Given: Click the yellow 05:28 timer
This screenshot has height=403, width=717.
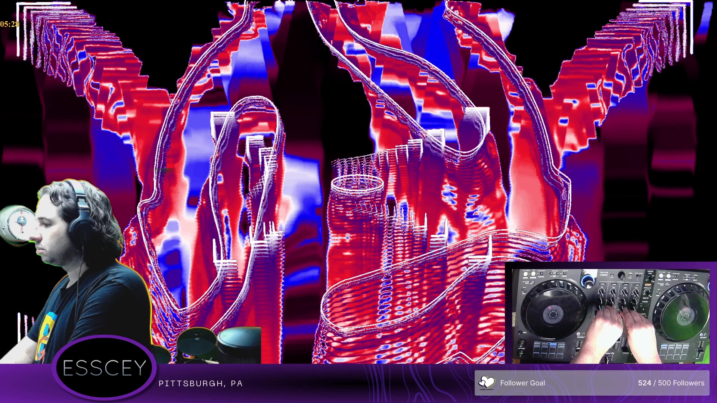Looking at the screenshot, I should [10, 24].
